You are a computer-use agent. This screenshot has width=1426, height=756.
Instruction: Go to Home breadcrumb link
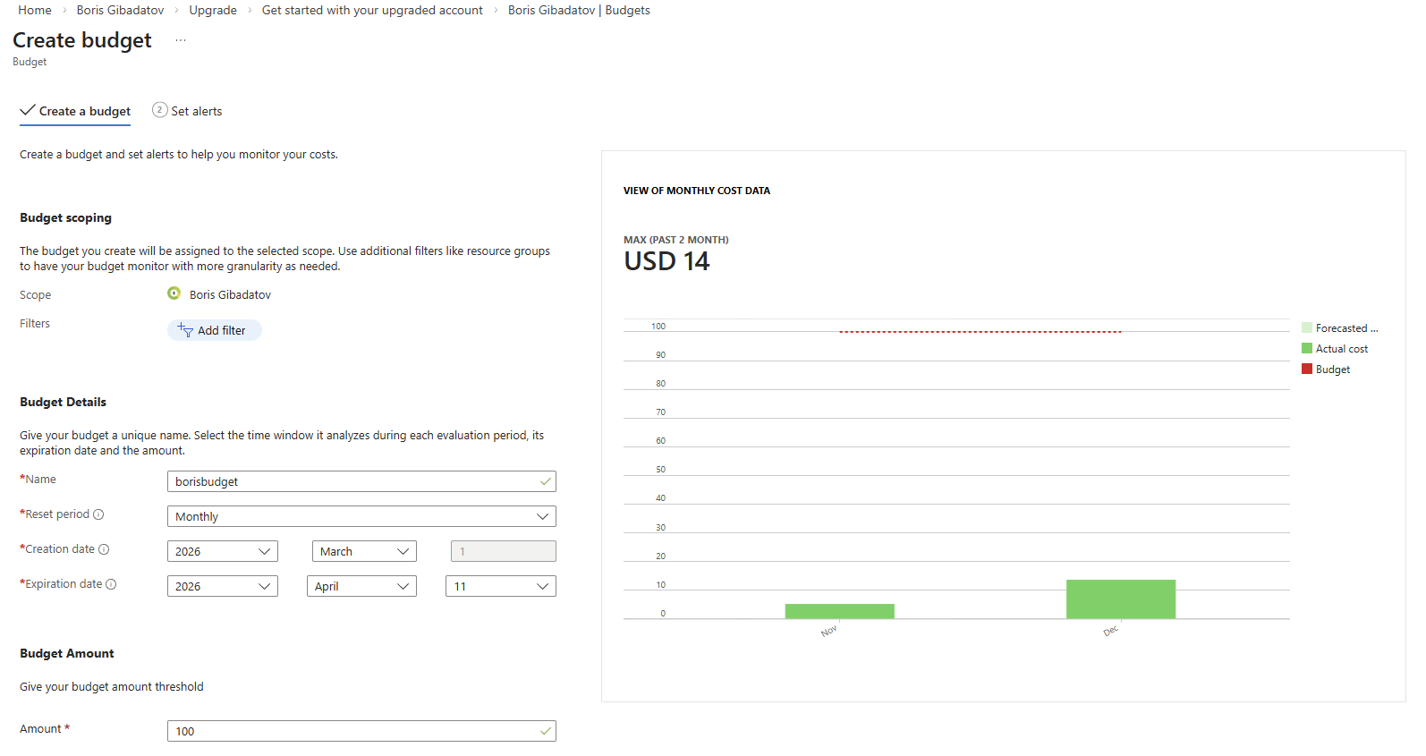click(x=35, y=10)
